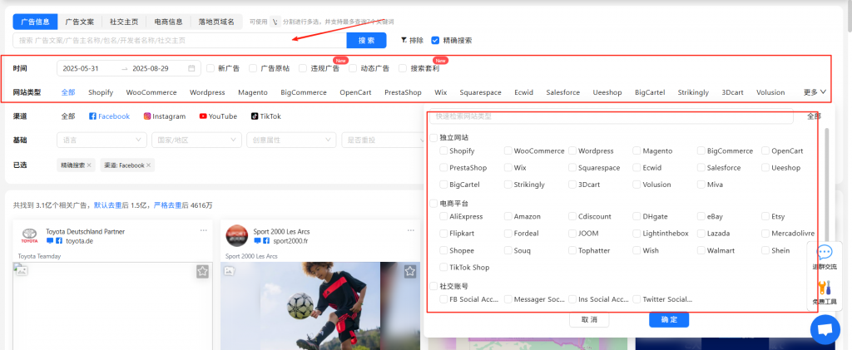Open the blue chat support bubble
Viewport: 852px width, 350px height.
tap(825, 329)
